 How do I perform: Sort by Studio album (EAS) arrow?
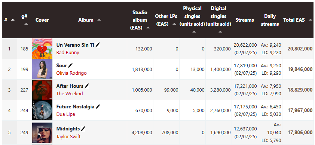[x=148, y=28]
